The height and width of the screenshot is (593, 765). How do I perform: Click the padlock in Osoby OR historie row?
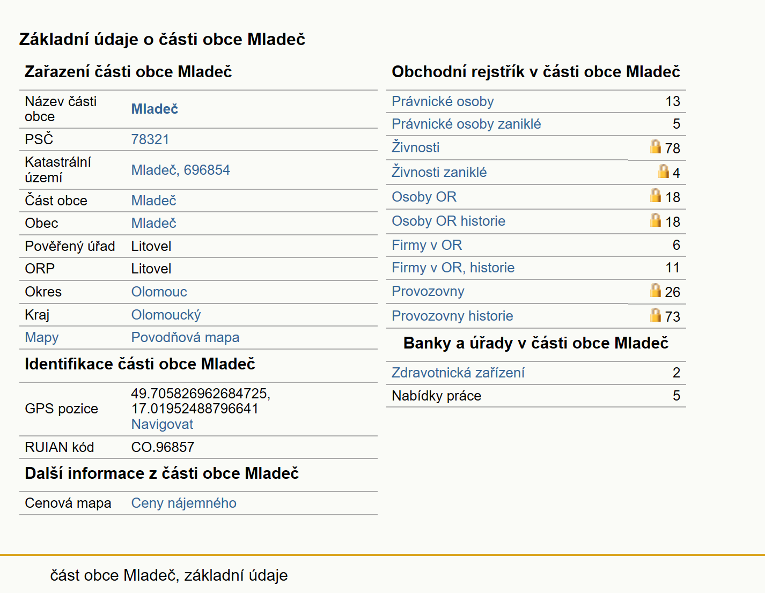(x=655, y=220)
